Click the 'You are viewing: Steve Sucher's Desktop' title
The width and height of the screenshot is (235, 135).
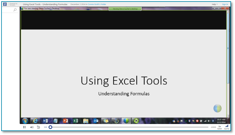(x=41, y=9)
